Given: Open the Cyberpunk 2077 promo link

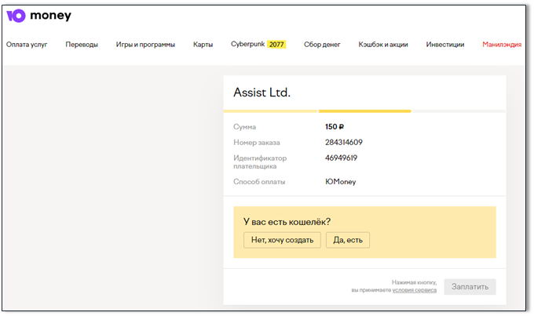Looking at the screenshot, I should pos(258,44).
